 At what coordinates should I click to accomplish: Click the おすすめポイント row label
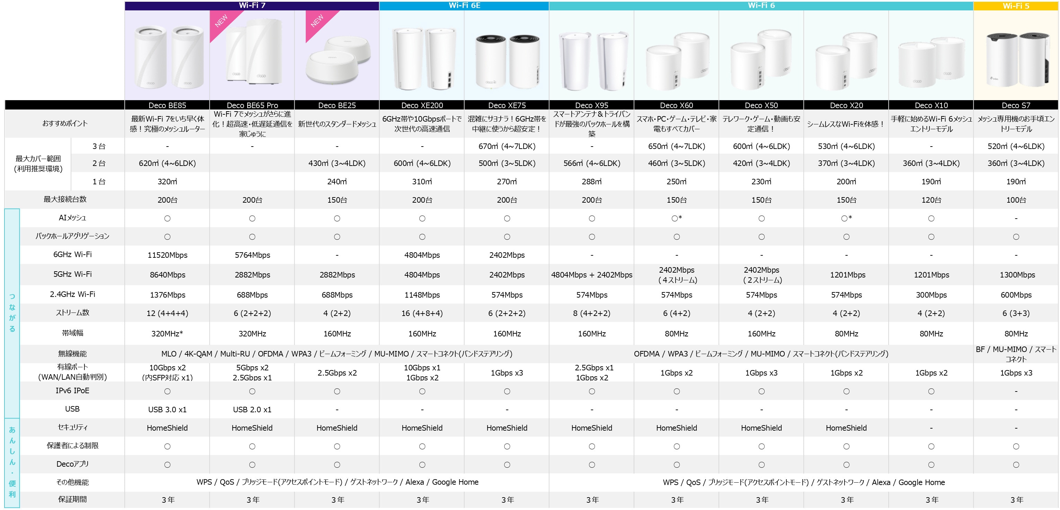(65, 123)
